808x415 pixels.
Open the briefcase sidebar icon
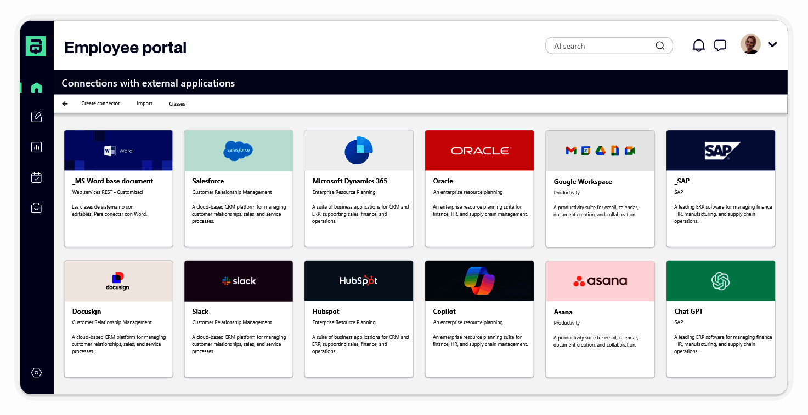click(37, 208)
